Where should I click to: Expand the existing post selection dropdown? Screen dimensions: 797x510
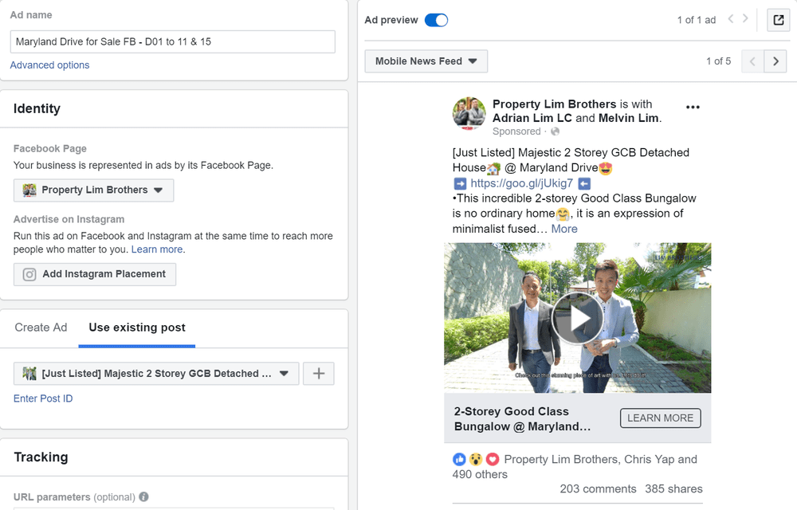click(156, 374)
